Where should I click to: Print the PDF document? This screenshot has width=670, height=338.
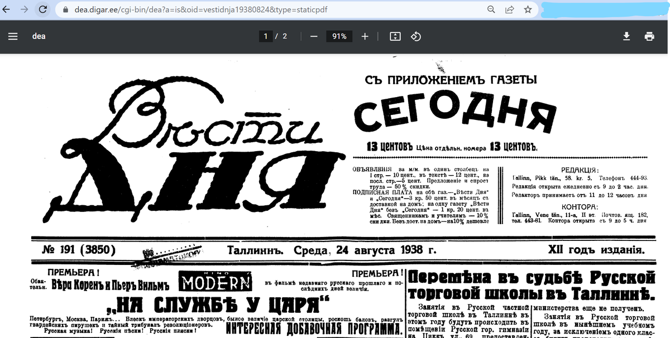click(x=649, y=36)
